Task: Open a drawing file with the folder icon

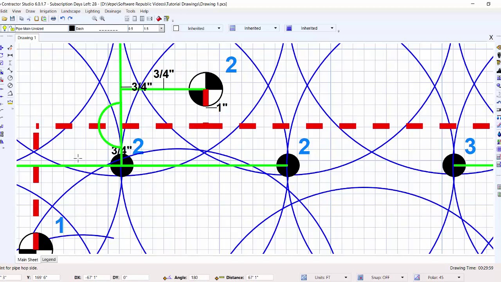Action: point(4,19)
